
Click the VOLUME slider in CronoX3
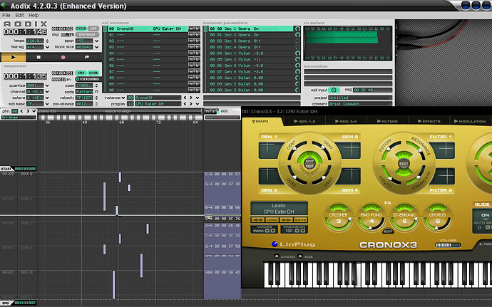(x=449, y=246)
